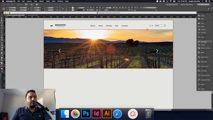
Task: Open Photoshop from the Dock
Action: tap(86, 113)
